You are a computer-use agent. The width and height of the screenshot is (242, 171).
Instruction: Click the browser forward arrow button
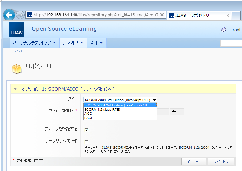coord(20,15)
